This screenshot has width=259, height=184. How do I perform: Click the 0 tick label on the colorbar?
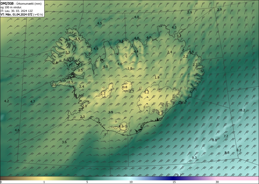[1, 182]
